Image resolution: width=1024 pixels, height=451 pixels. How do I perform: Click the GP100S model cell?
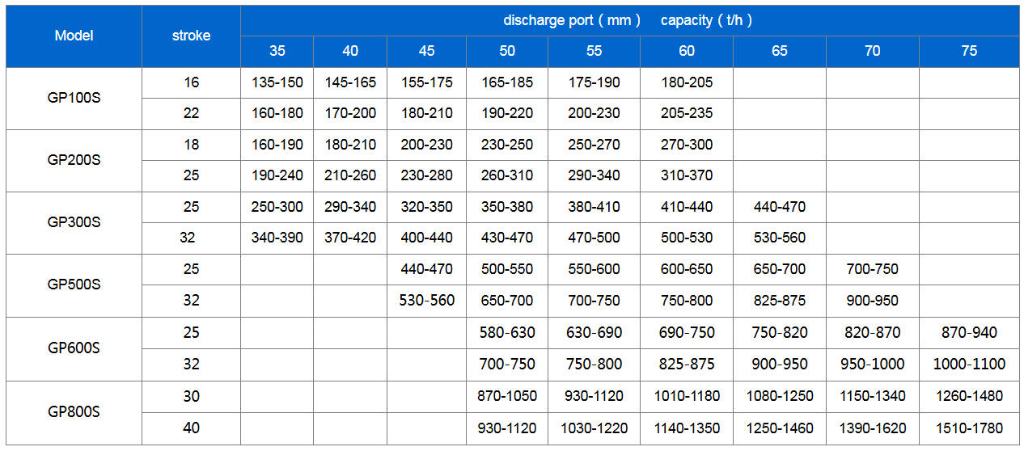[x=74, y=98]
